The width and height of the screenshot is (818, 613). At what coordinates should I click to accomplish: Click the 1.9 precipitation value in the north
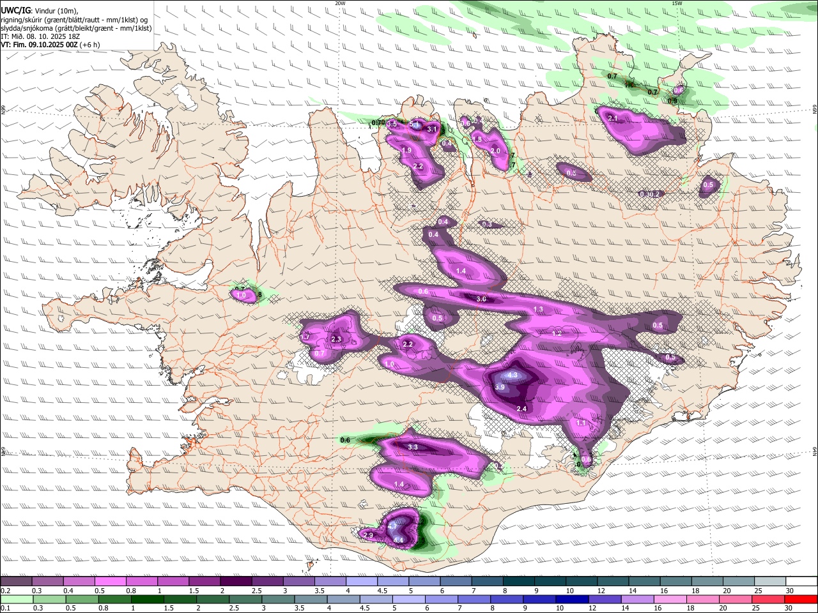[406, 150]
